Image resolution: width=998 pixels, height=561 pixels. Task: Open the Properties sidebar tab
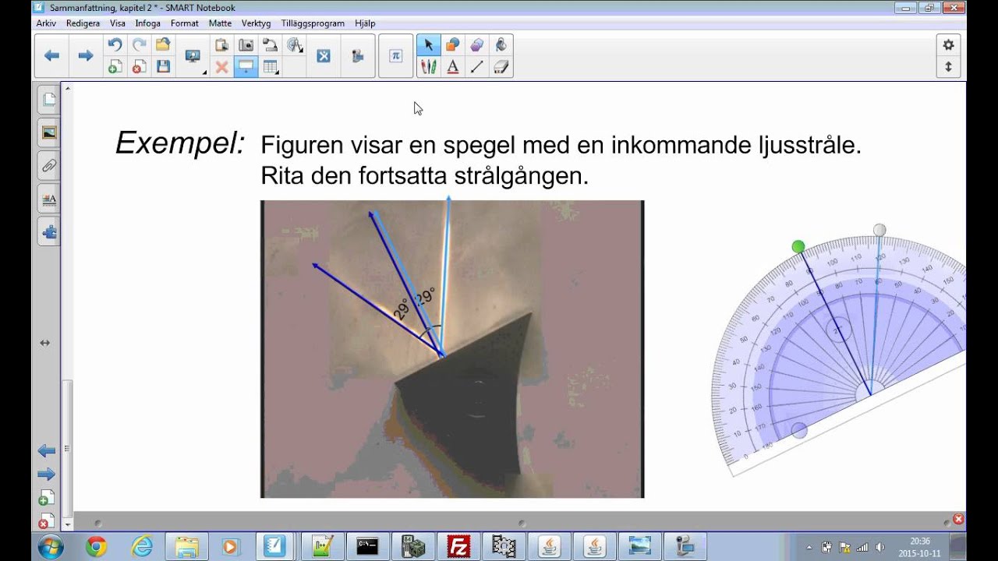pyautogui.click(x=48, y=199)
